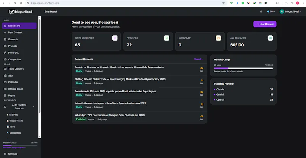Open Doação da Noruega na Copa do Mundo article
Screen dimensions: 306x158
click(x=119, y=67)
